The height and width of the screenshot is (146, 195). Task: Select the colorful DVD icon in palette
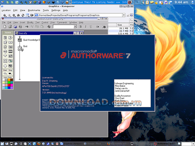[x=10, y=61]
